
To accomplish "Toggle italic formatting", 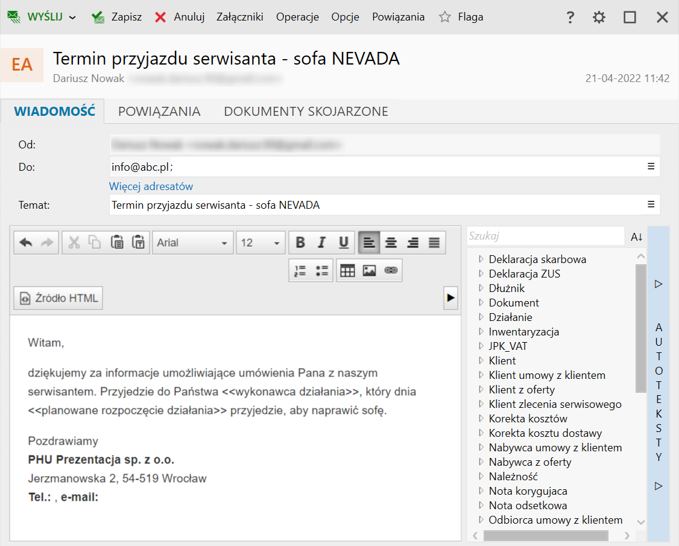I will [x=322, y=243].
